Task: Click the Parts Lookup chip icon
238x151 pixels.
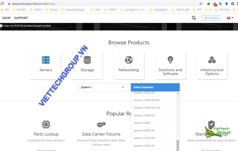Action: [46, 124]
